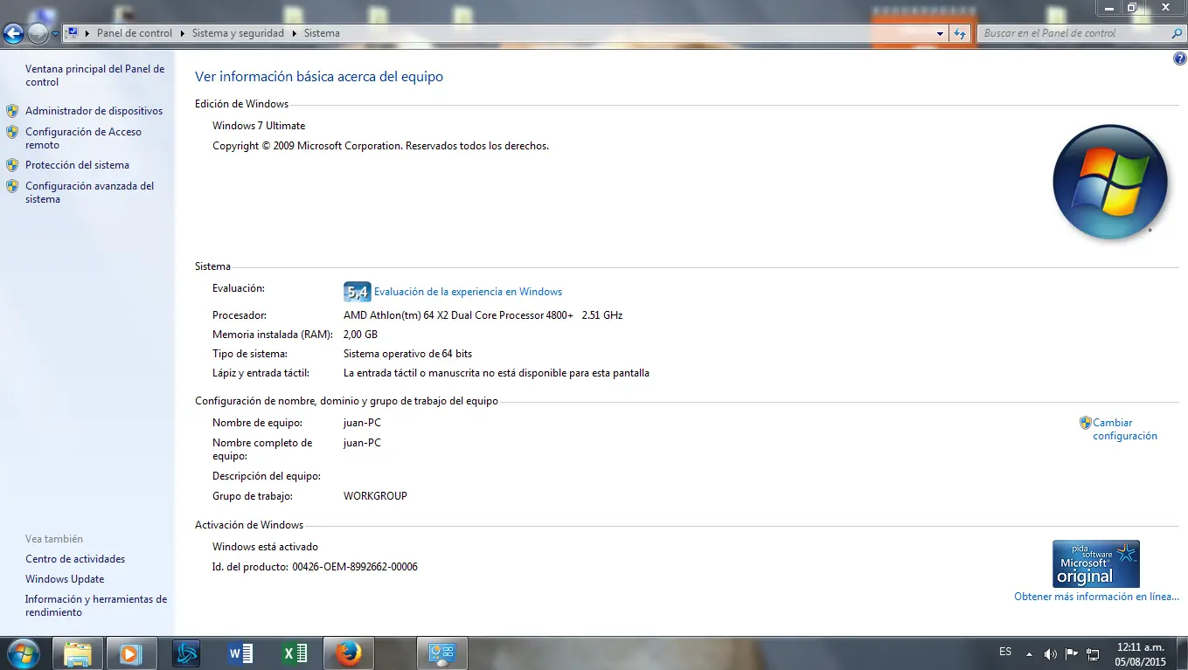Refresh the page with the address bar refresh icon
The image size is (1188, 670).
click(960, 33)
